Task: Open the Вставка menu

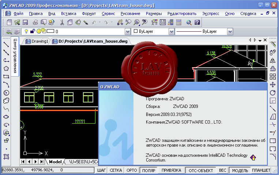Action: [68, 13]
